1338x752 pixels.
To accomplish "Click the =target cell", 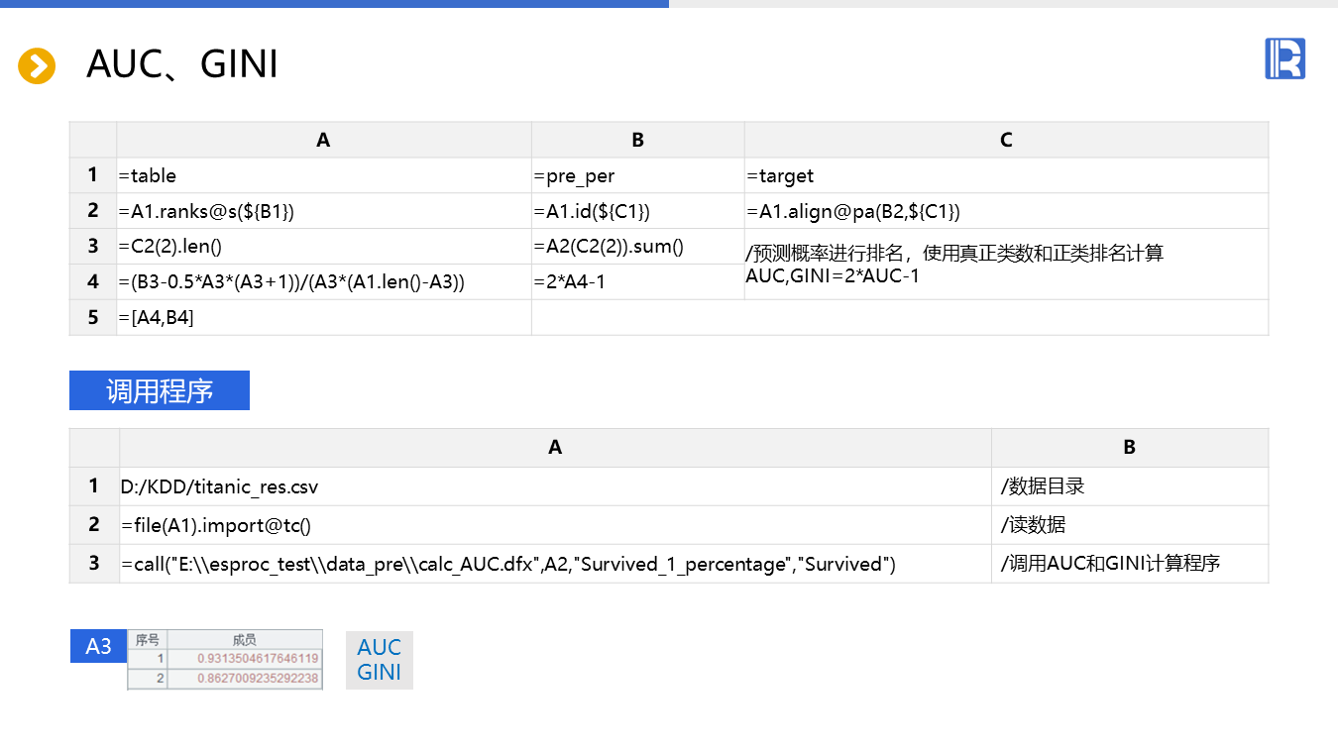I will click(1005, 175).
